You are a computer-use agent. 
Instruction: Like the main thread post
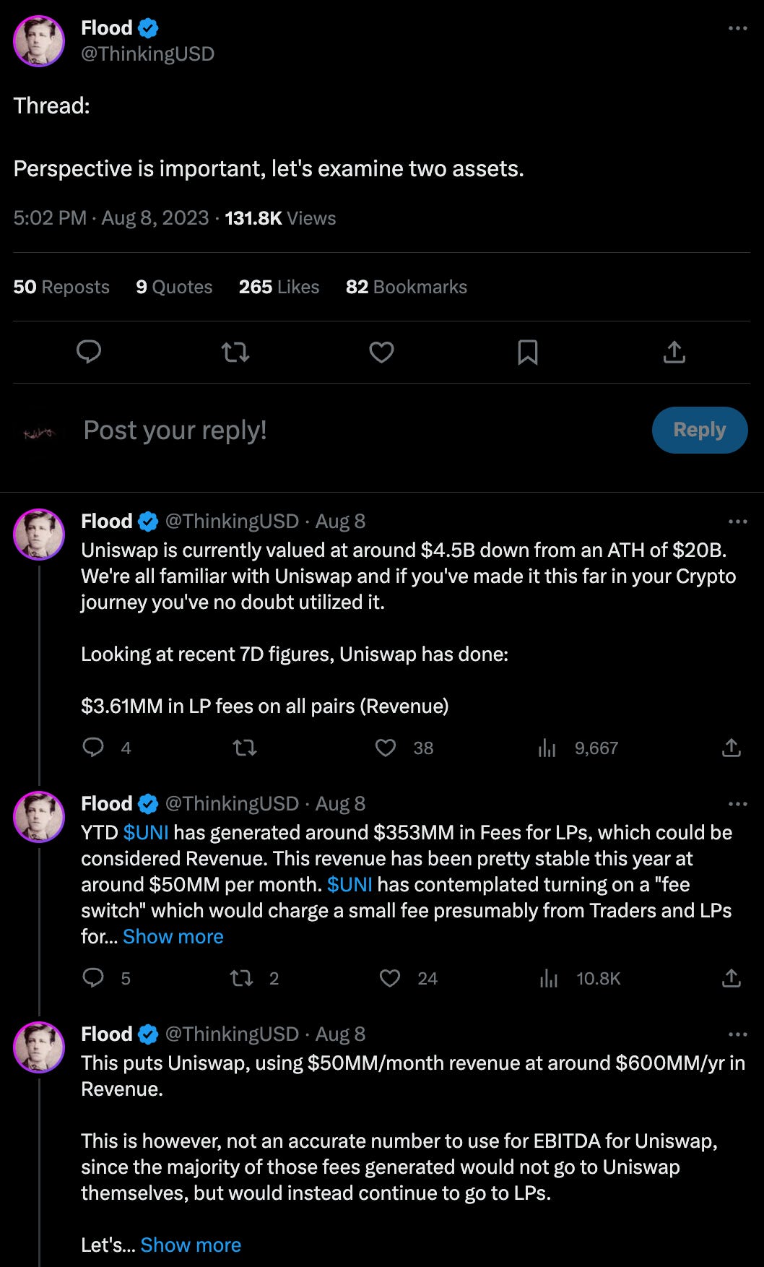pyautogui.click(x=381, y=352)
